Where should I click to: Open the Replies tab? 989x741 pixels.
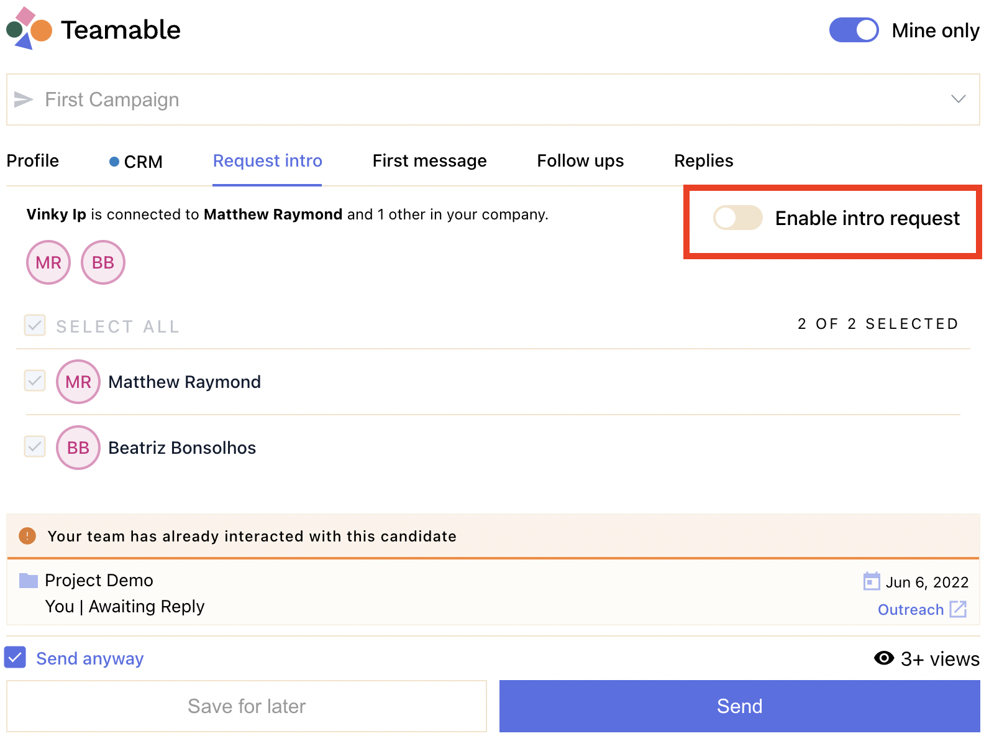click(703, 161)
